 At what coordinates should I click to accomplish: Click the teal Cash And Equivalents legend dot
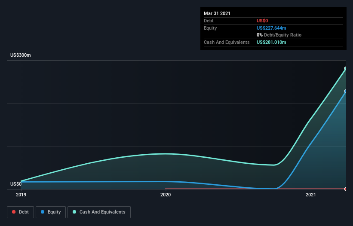(74, 212)
